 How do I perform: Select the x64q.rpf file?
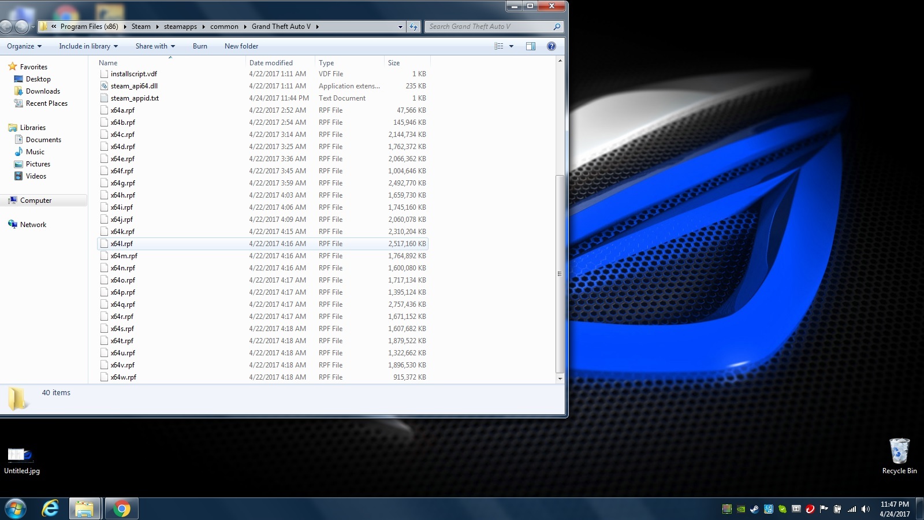point(263,304)
